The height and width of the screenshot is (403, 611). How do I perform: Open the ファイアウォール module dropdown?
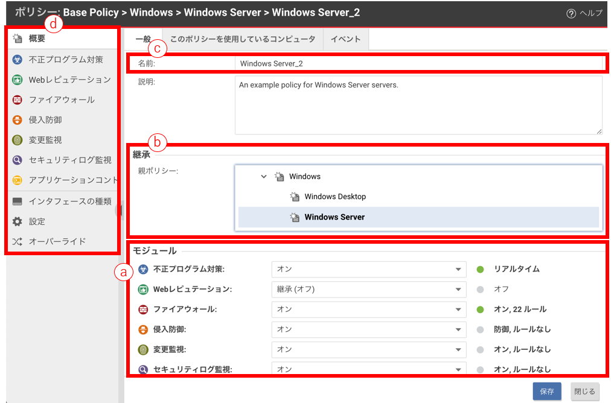pyautogui.click(x=368, y=309)
